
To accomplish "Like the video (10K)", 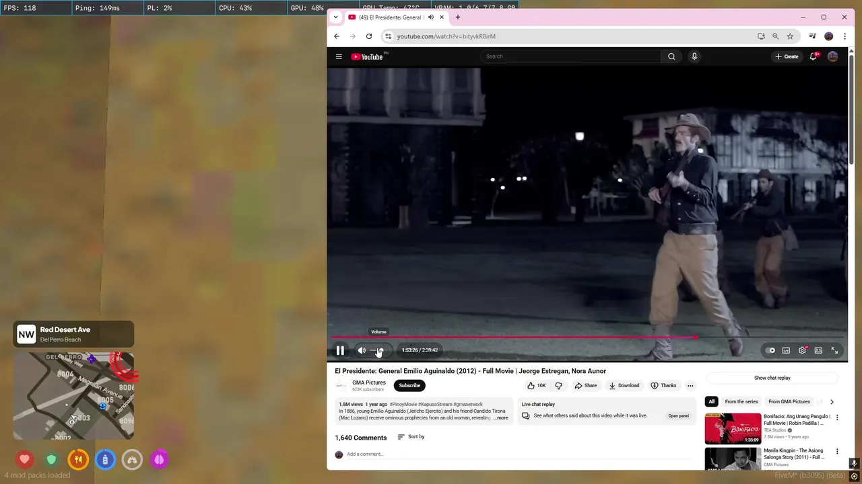I will 537,386.
